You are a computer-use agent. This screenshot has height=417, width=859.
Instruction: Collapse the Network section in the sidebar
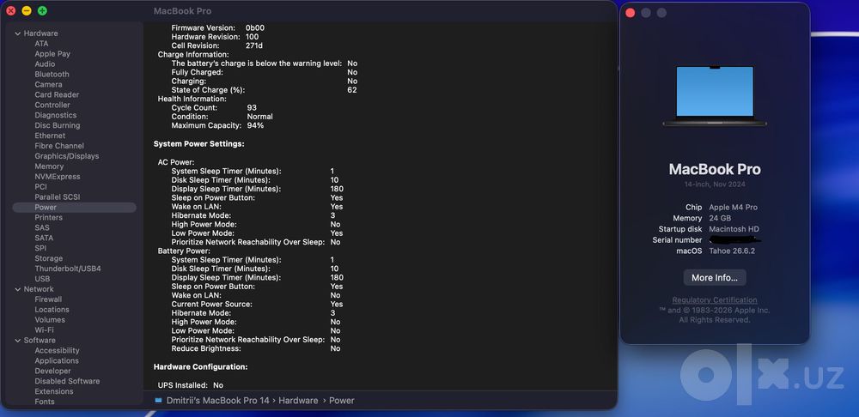pos(17,289)
